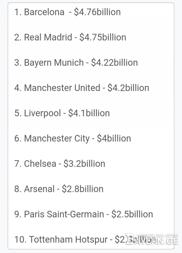Click the number 1 ranking
Image resolution: width=182 pixels, height=253 pixels.
(x=18, y=12)
